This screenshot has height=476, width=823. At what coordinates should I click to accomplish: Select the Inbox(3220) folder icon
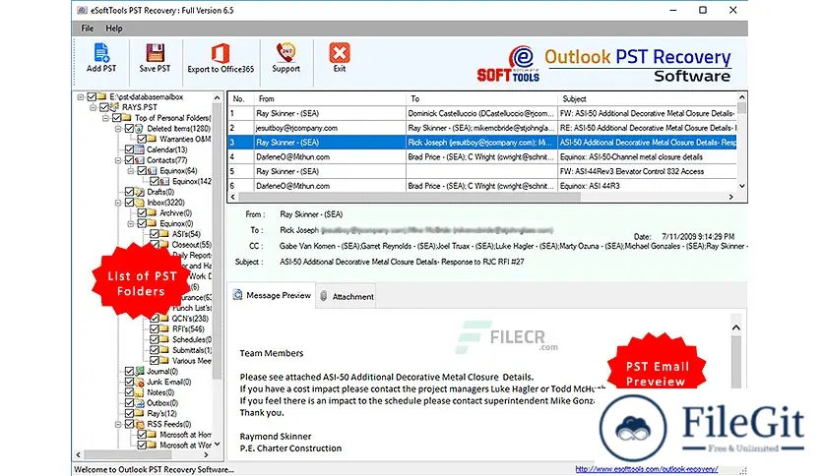click(x=139, y=203)
